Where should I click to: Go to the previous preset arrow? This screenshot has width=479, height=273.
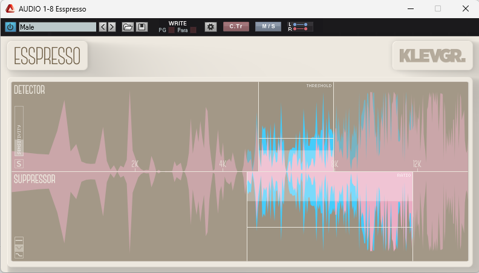(103, 27)
